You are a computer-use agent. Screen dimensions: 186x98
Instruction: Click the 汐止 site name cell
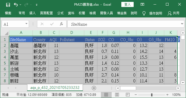pos(21,51)
